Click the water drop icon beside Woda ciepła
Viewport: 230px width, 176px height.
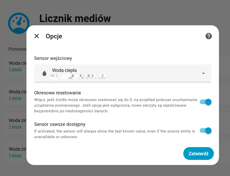coord(44,73)
